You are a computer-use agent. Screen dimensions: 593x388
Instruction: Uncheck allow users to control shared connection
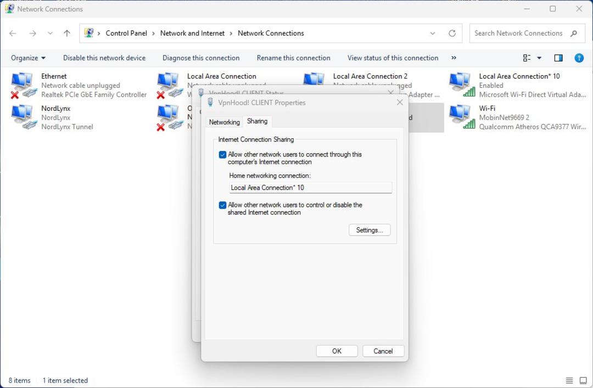(222, 205)
